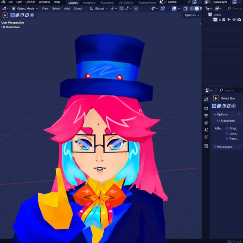
Task: Click the Blender logo icon
Action: point(3,2)
